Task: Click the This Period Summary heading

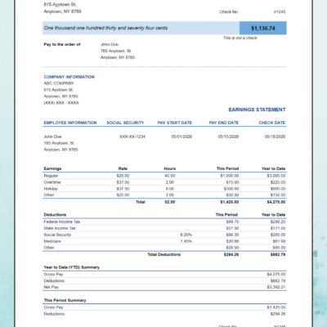Action: click(x=65, y=300)
